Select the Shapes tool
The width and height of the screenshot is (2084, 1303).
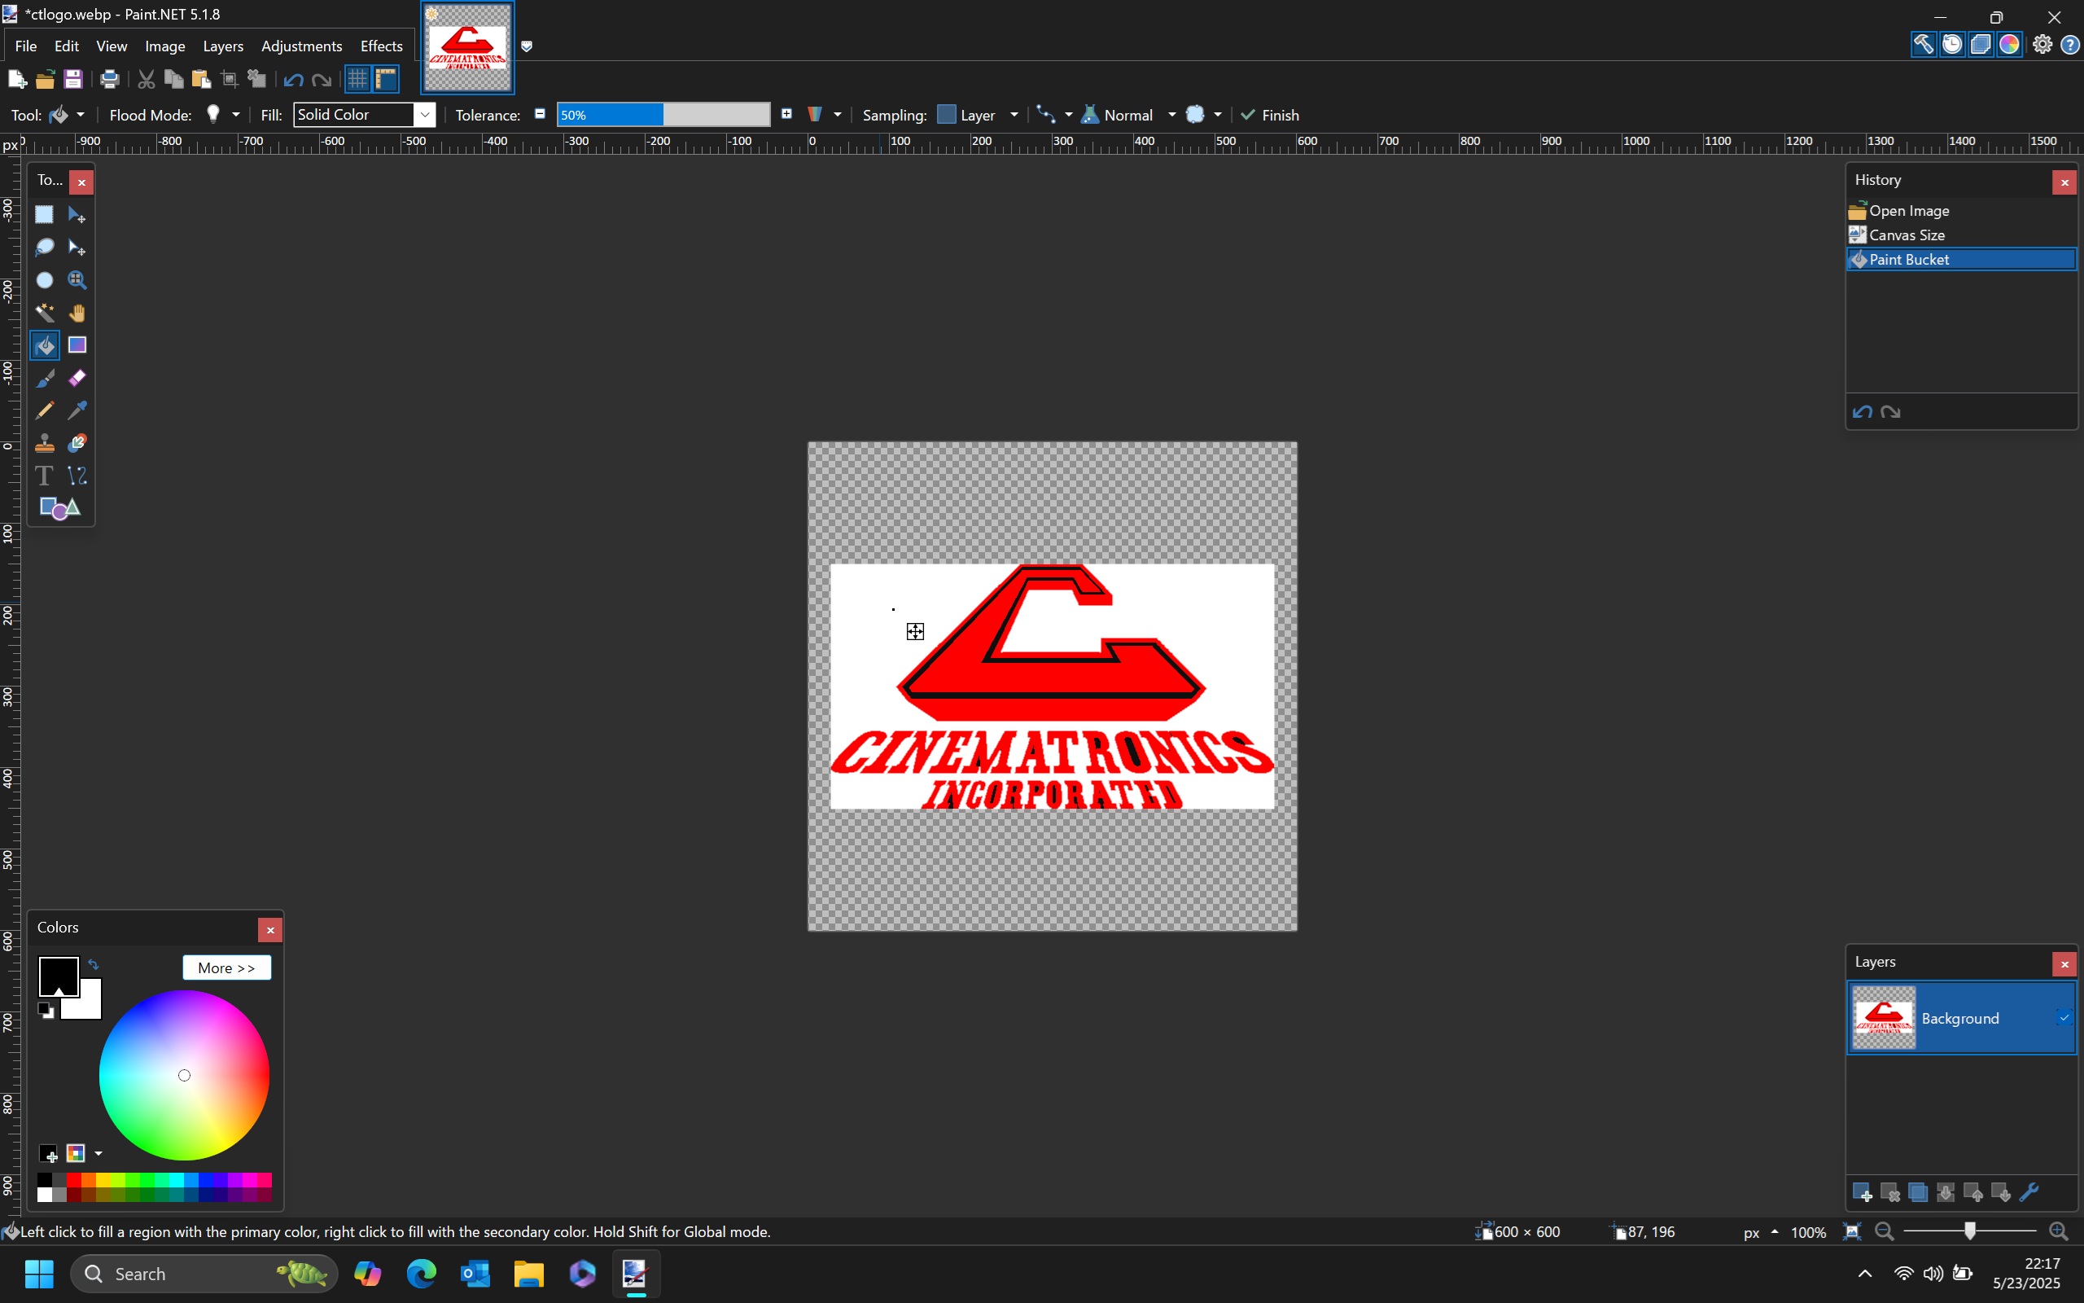point(59,508)
